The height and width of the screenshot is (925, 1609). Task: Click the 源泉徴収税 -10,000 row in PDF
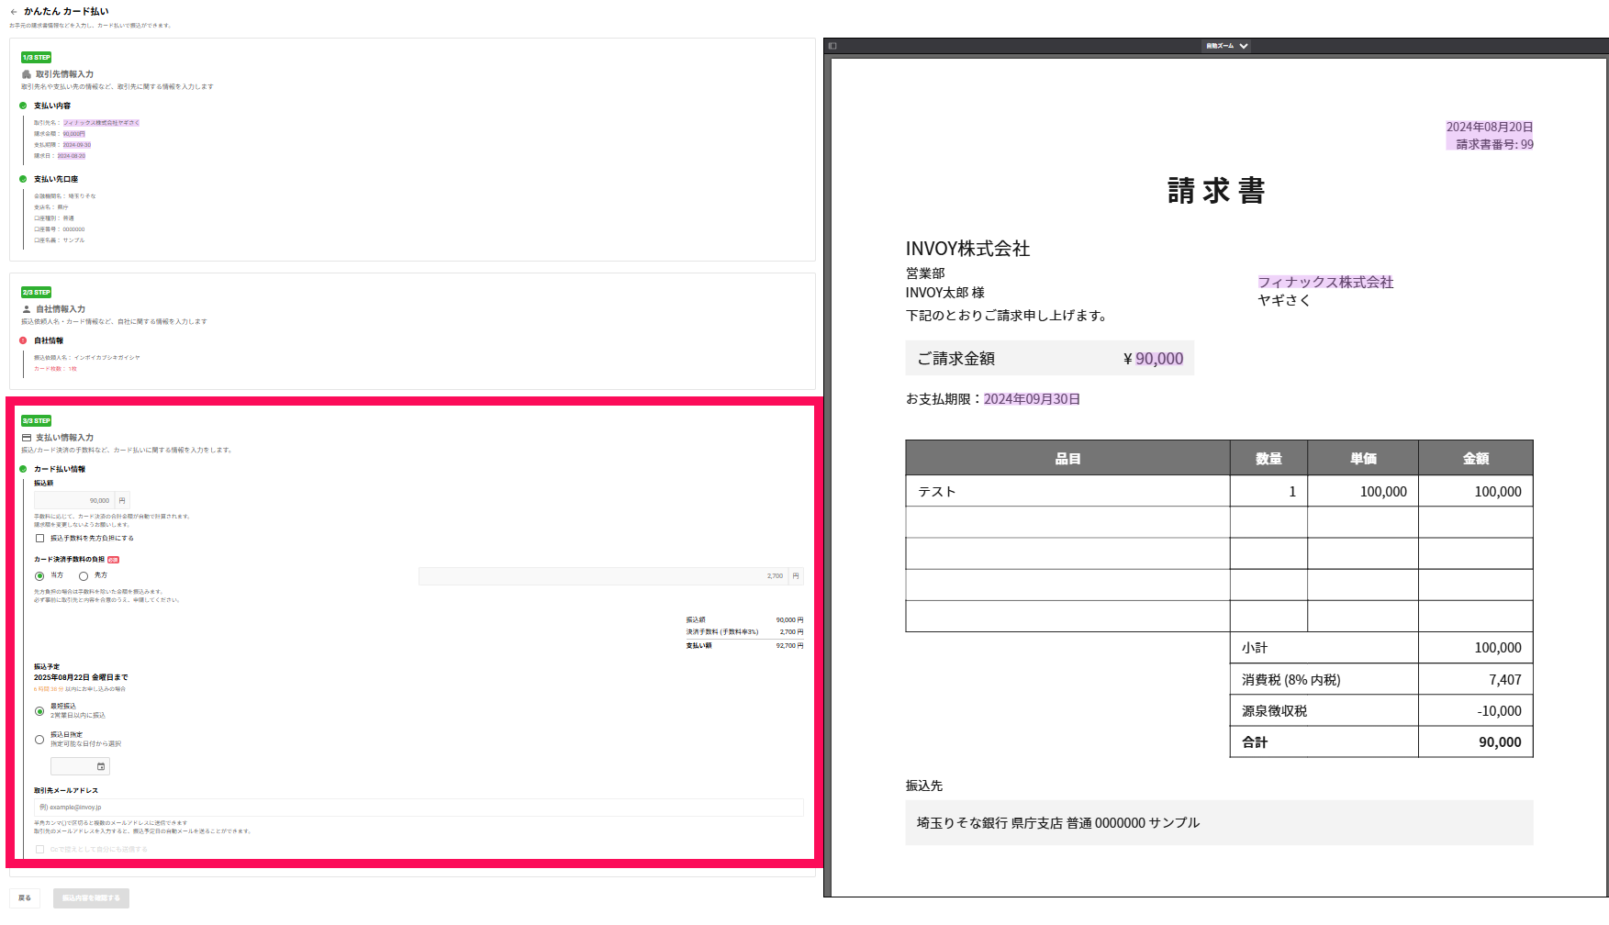pos(1381,710)
